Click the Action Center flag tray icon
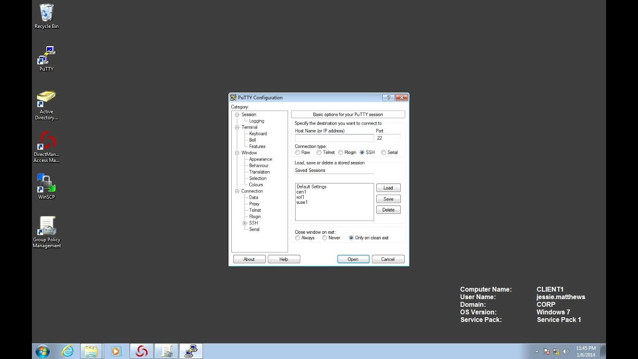This screenshot has width=638, height=359. point(547,352)
